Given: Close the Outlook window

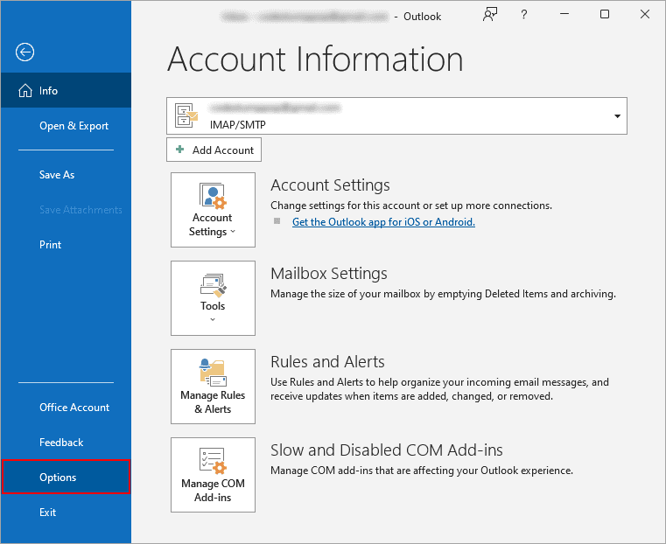Looking at the screenshot, I should 644,14.
